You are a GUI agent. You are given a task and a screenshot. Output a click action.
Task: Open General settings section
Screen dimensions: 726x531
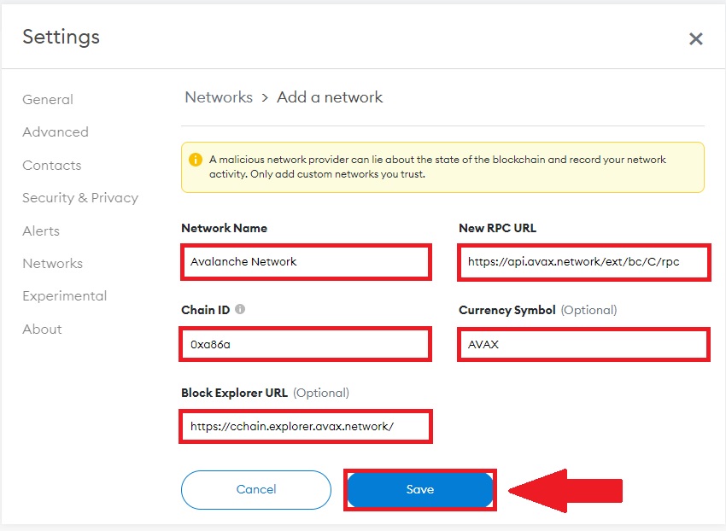[x=48, y=100]
